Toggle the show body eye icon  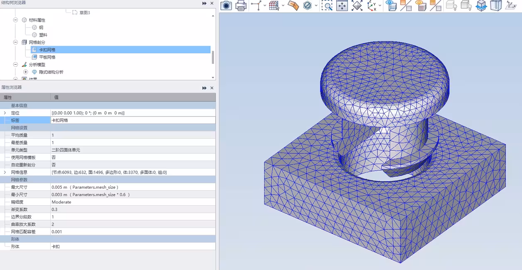(x=391, y=5)
